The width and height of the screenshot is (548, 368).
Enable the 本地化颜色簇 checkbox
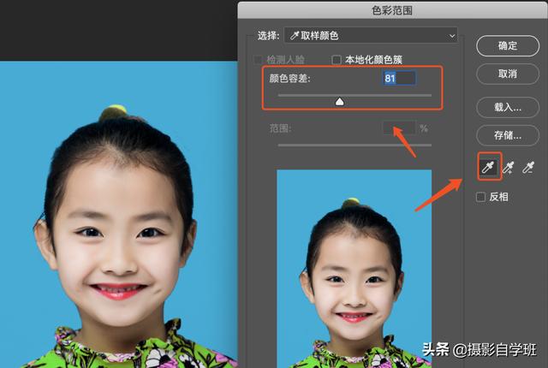(337, 60)
